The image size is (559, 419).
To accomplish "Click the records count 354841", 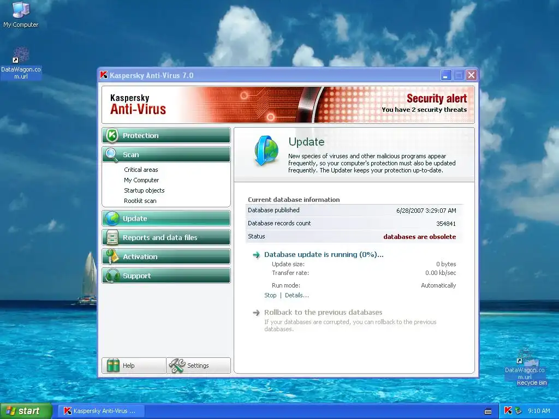I will click(x=446, y=223).
